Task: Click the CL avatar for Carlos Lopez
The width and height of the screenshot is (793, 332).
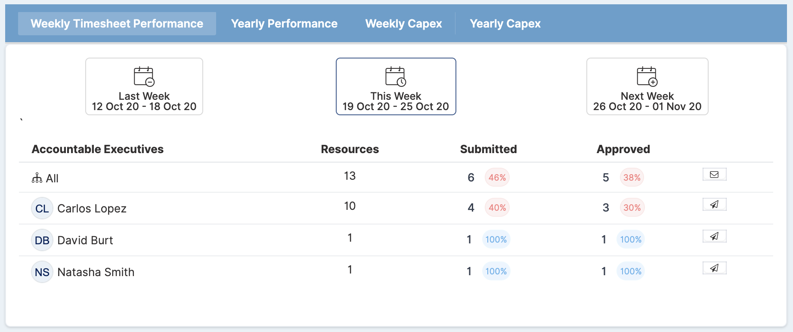Action: 42,208
